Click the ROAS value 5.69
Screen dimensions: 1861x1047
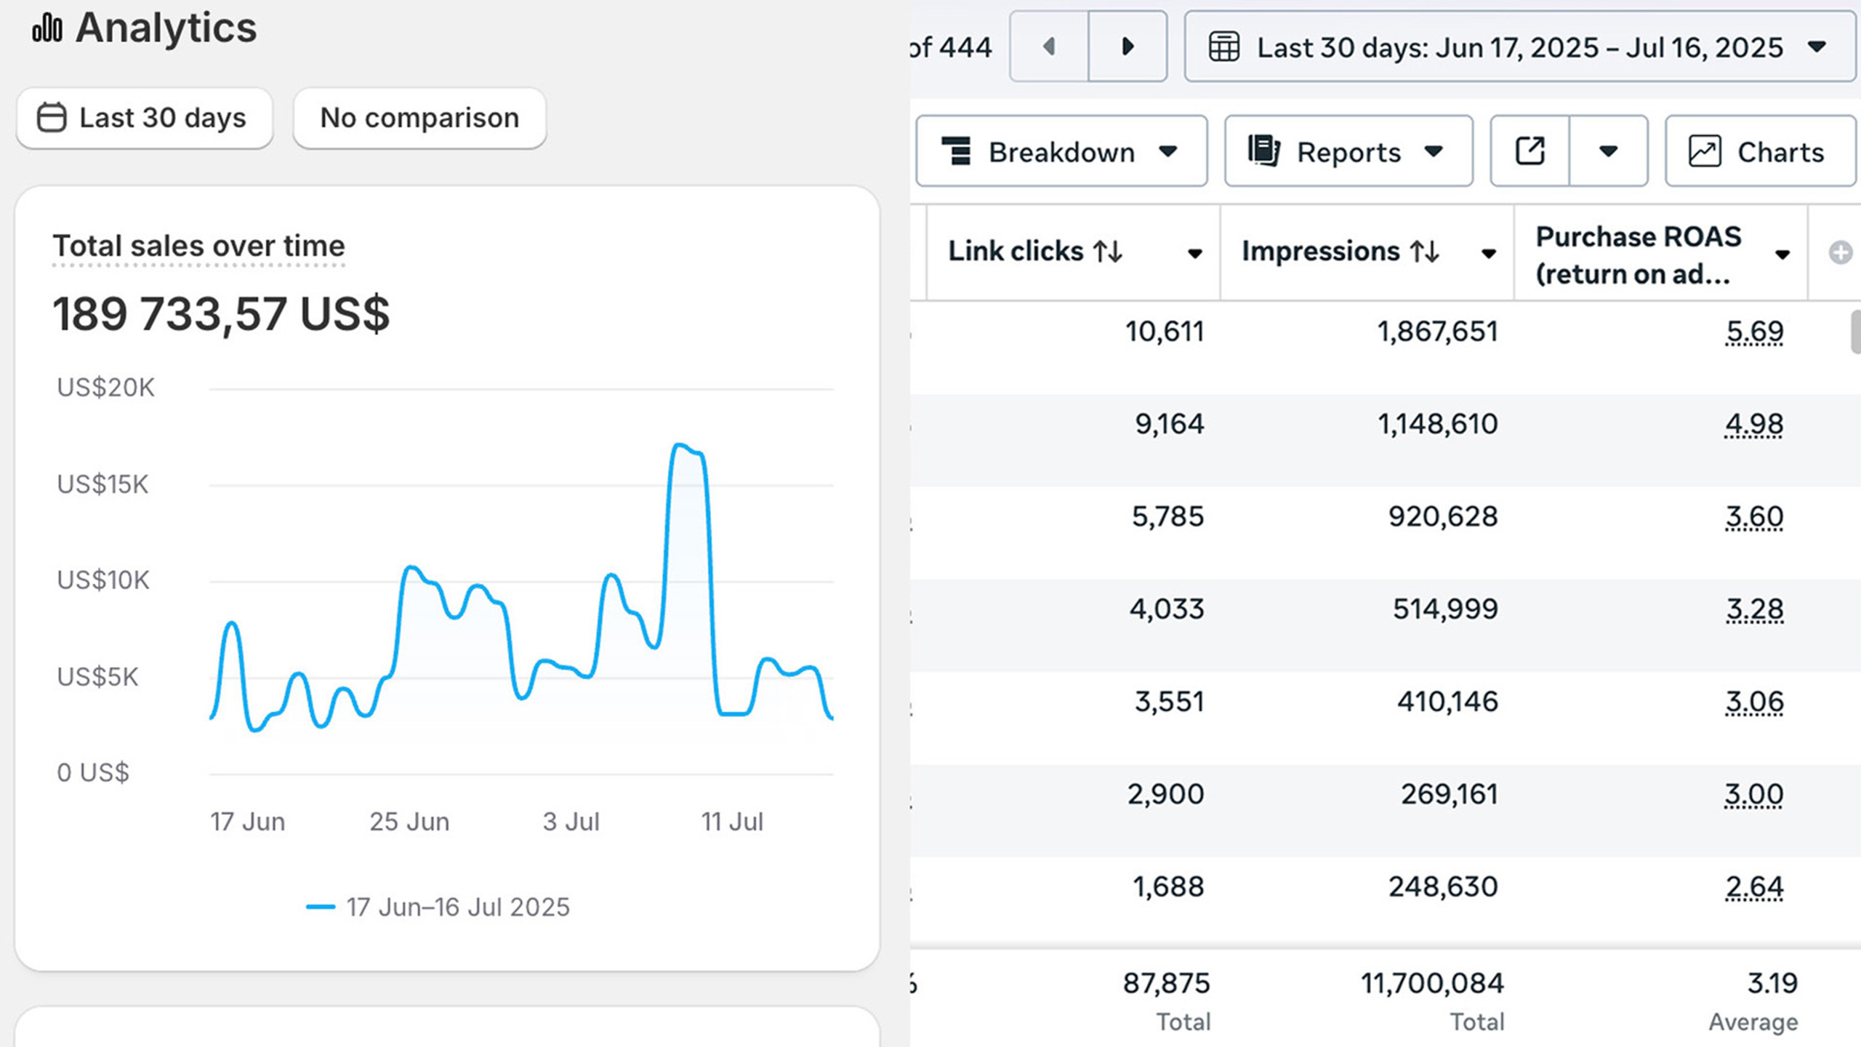(x=1754, y=332)
